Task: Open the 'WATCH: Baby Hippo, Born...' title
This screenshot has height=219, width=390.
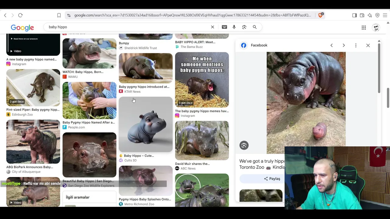Action: tap(83, 72)
